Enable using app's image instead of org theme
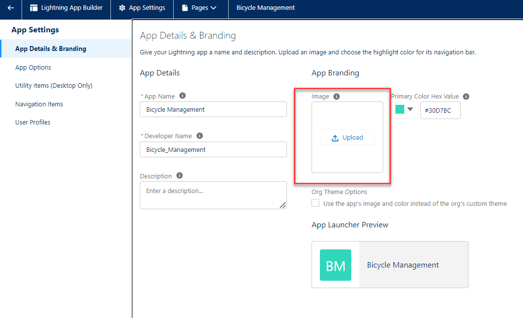 click(x=315, y=203)
